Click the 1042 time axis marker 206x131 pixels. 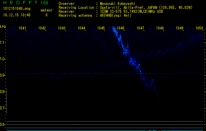(x=42, y=28)
